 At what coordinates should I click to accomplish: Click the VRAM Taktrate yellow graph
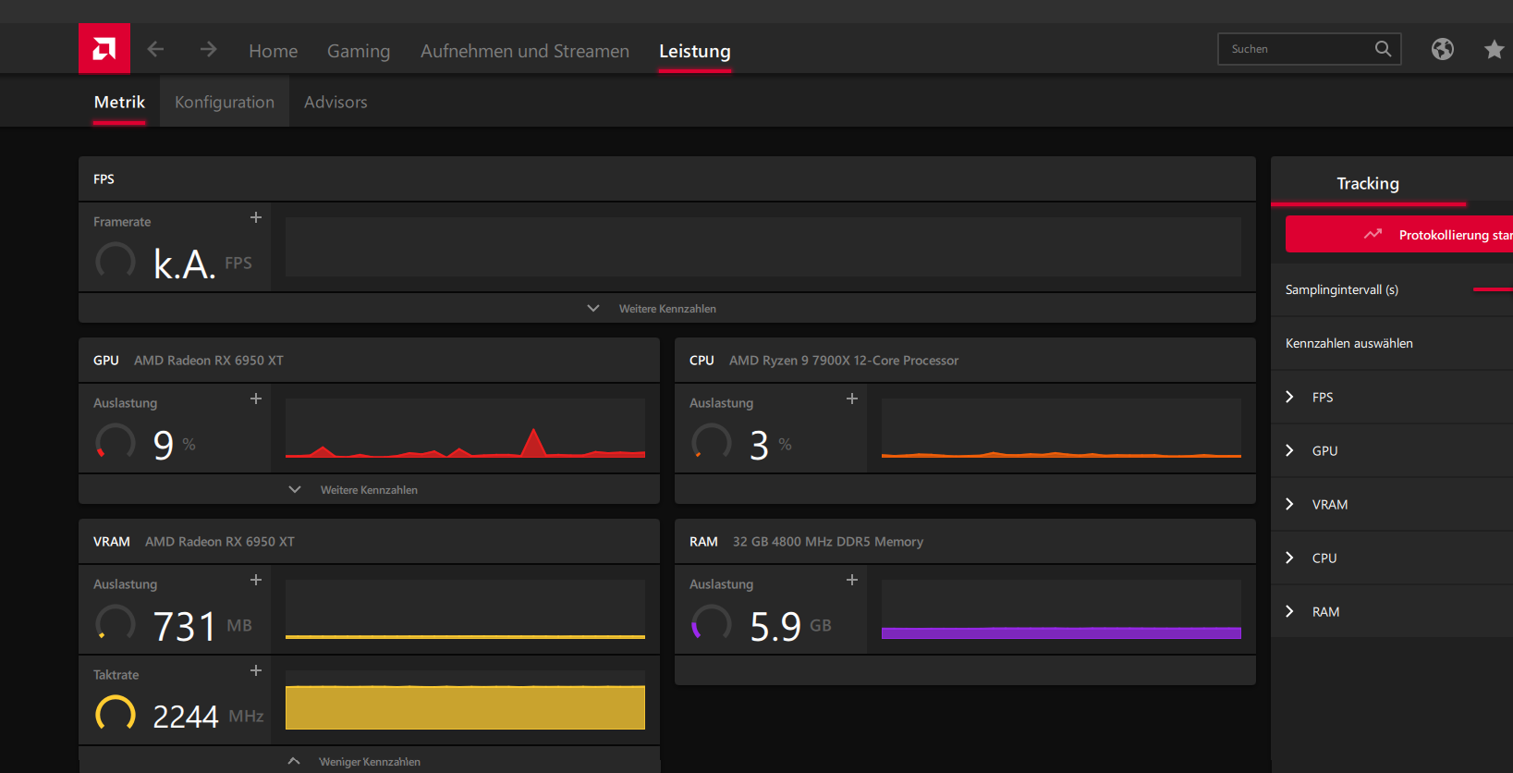[x=465, y=700]
